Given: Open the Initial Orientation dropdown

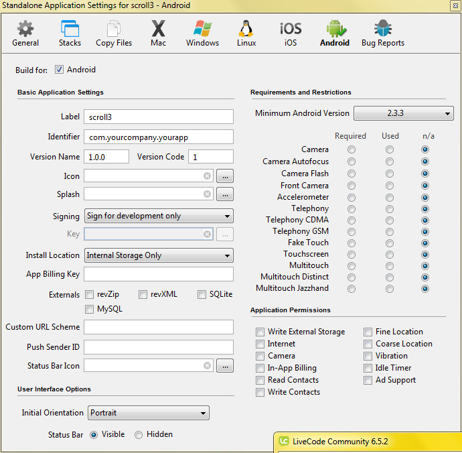Looking at the screenshot, I should [x=148, y=413].
